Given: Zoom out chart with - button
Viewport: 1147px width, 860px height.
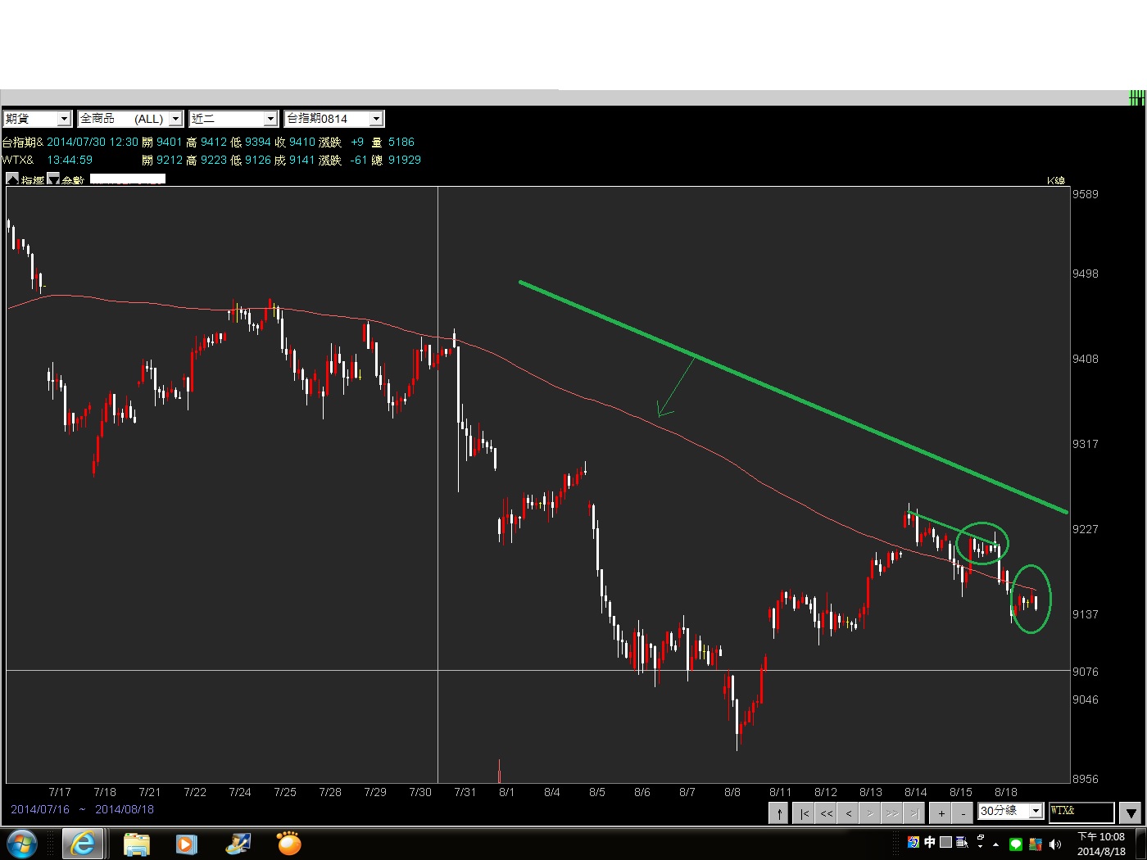Looking at the screenshot, I should tap(963, 812).
